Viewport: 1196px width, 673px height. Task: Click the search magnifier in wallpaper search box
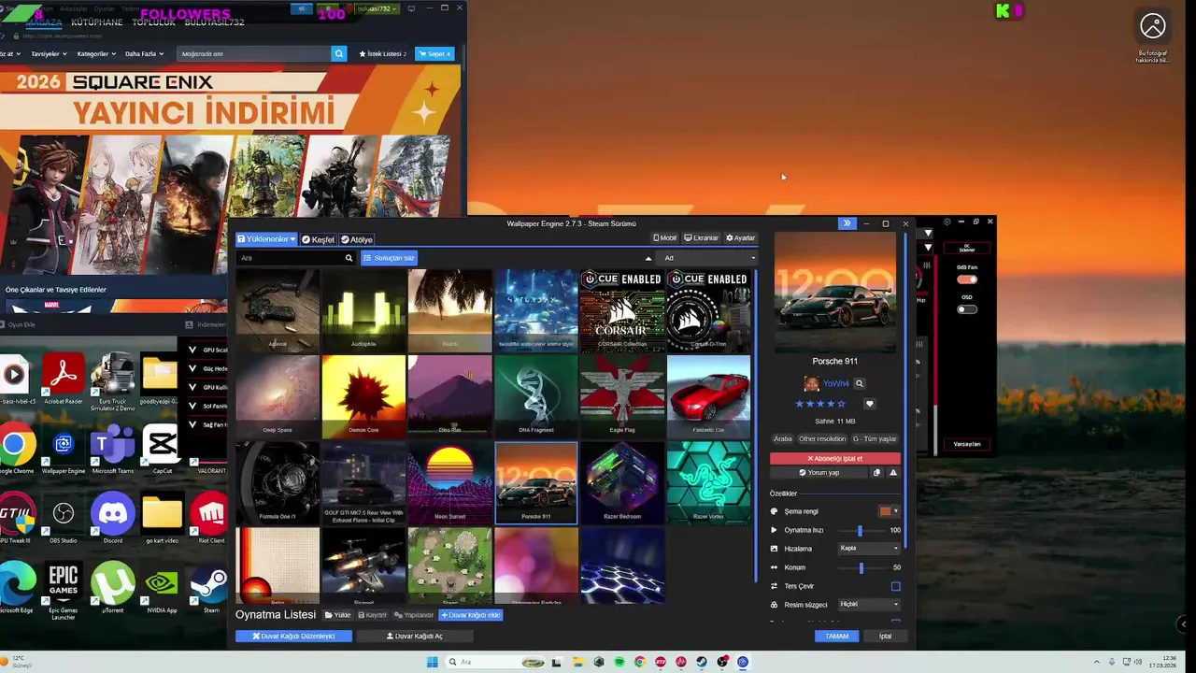[x=349, y=258]
